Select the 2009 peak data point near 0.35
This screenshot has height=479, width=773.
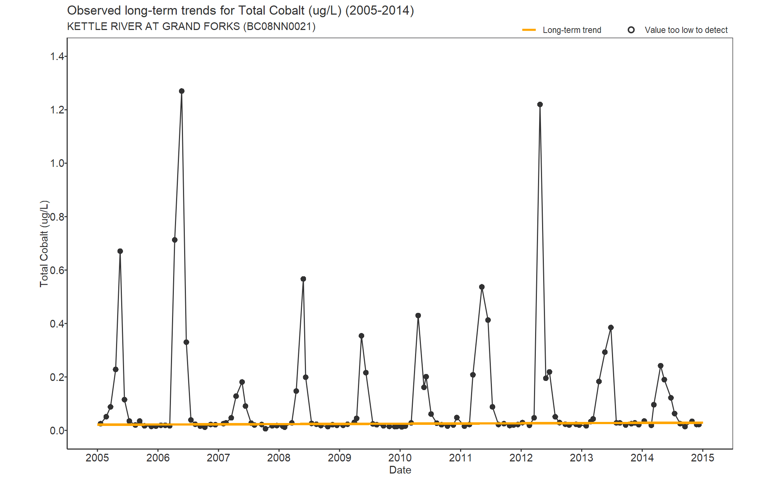(361, 336)
